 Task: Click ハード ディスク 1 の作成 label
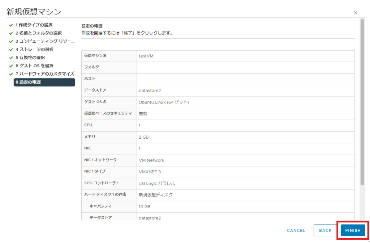pos(105,195)
